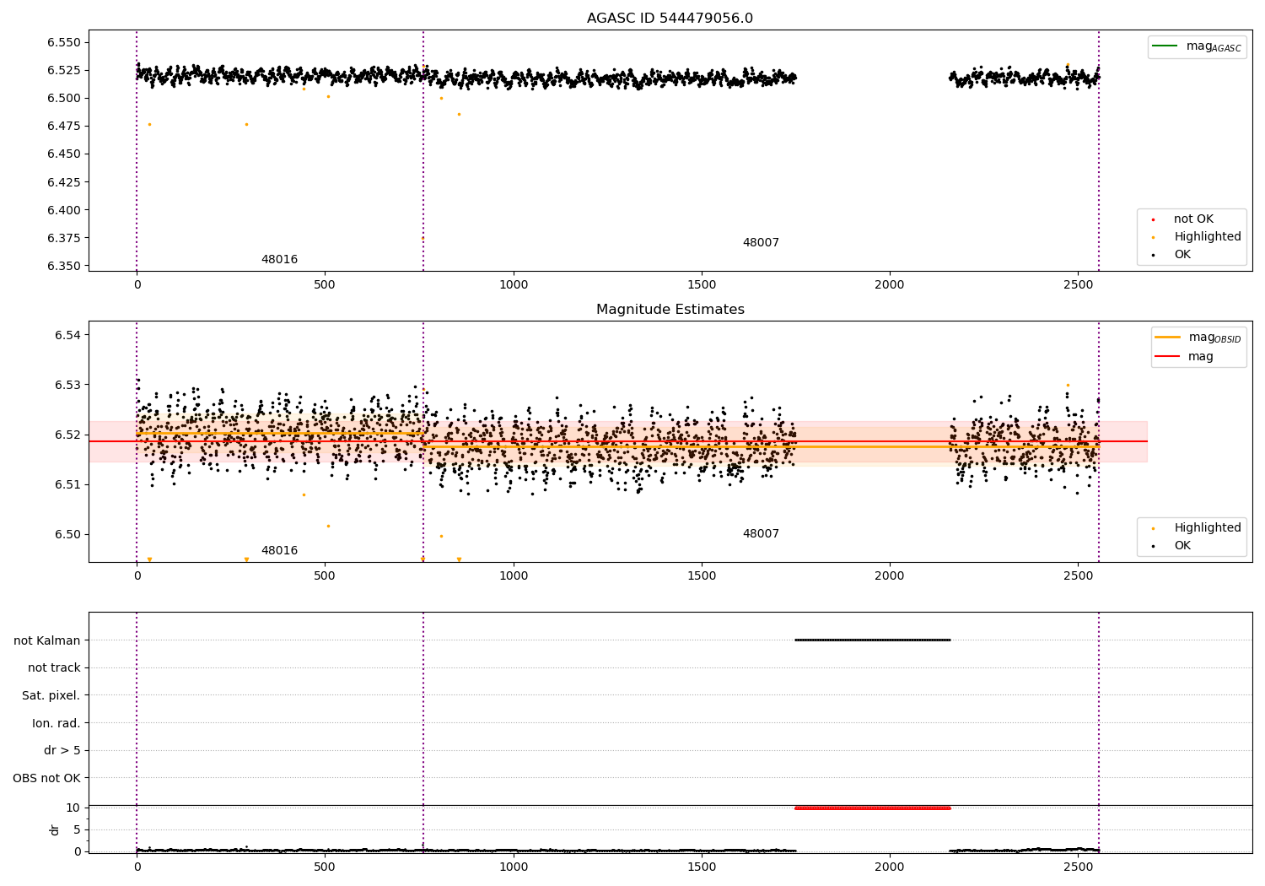The image size is (1265, 886).
Task: Click the black 'not Kalman' flag bar
Action: coord(873,640)
